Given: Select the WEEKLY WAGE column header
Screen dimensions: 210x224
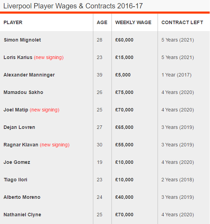Looking at the screenshot, I should (133, 22).
